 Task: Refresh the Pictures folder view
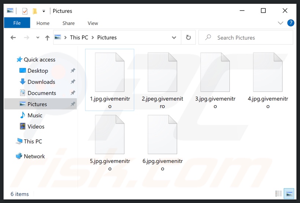[x=188, y=37]
